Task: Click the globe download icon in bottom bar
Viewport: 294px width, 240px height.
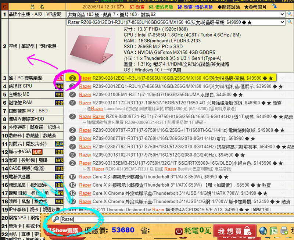Action: 263,231
